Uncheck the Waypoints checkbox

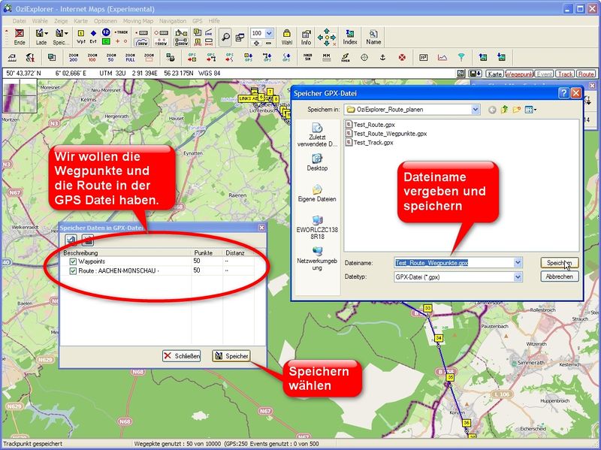point(73,261)
